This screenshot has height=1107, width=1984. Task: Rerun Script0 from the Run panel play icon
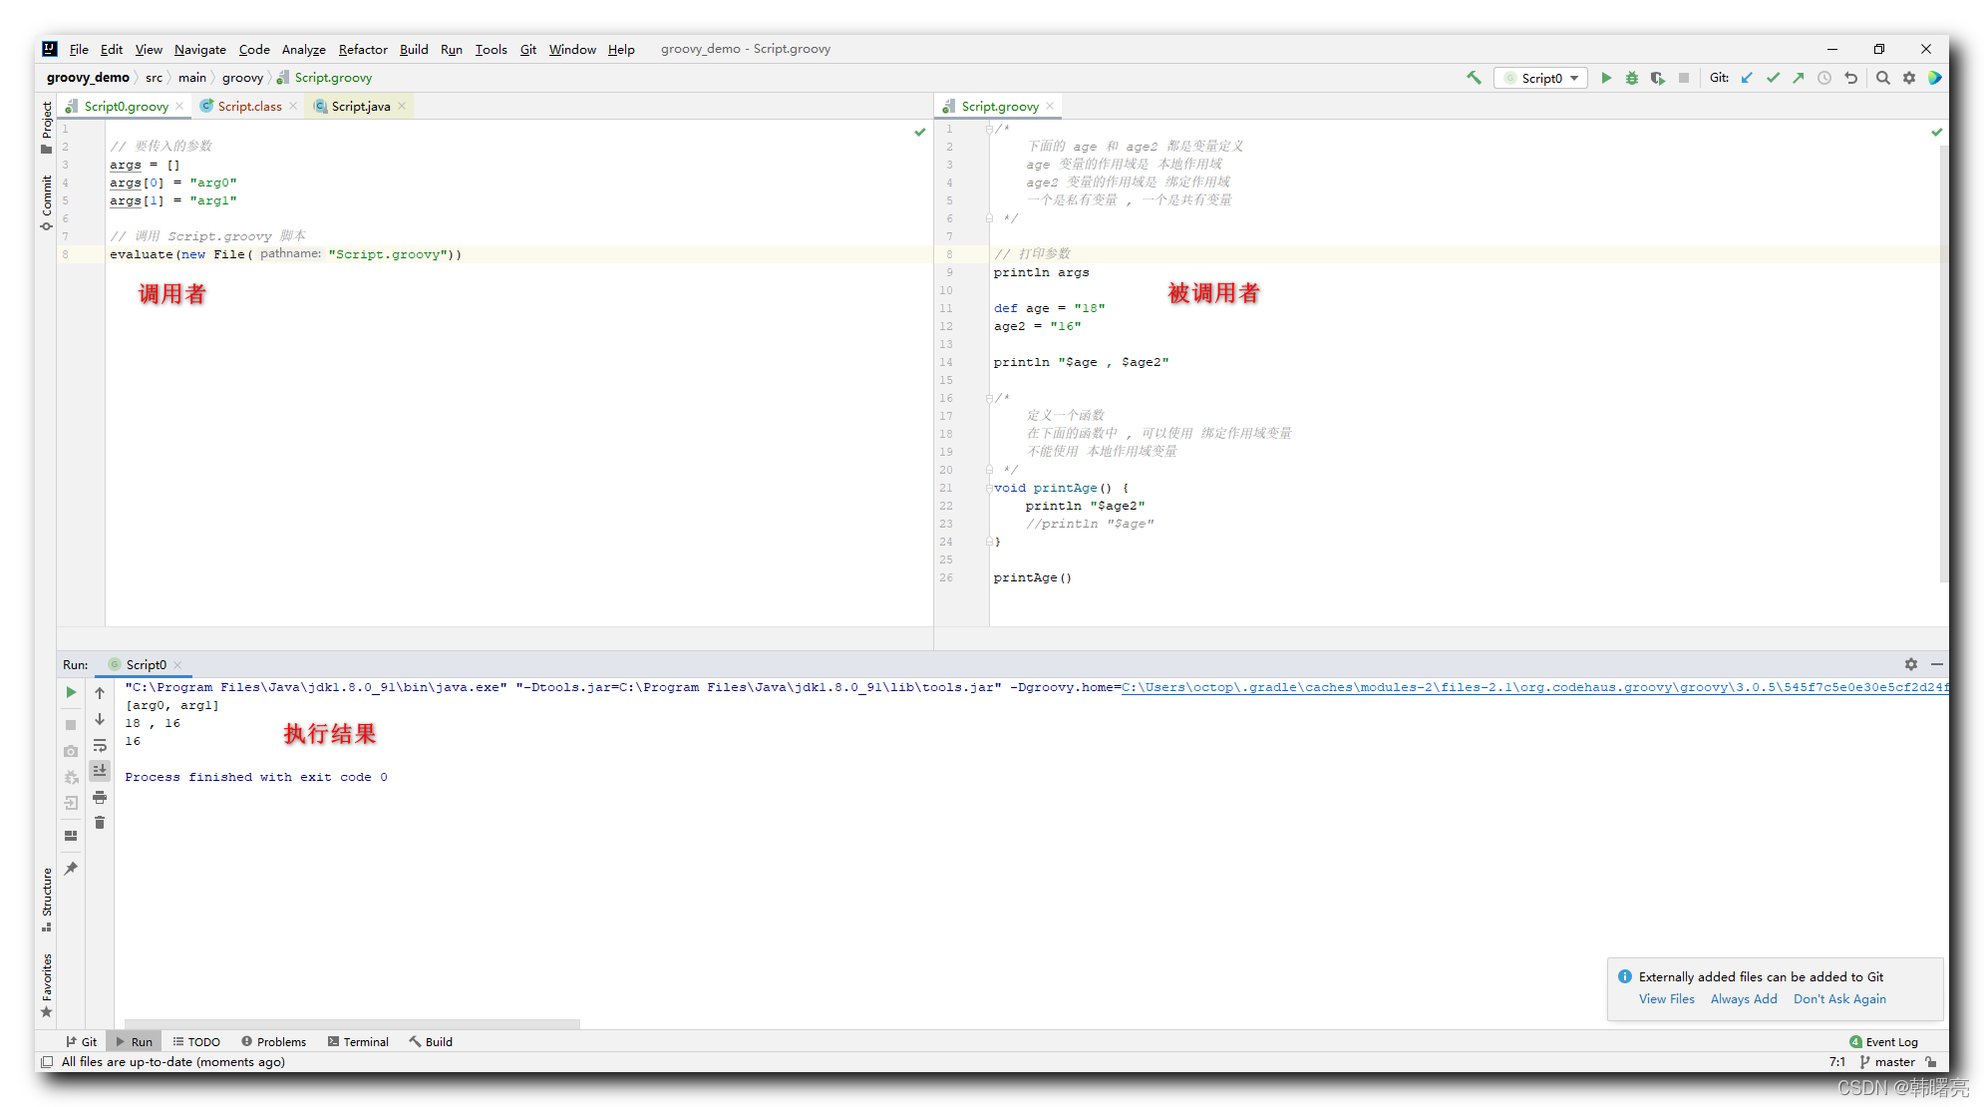click(71, 692)
